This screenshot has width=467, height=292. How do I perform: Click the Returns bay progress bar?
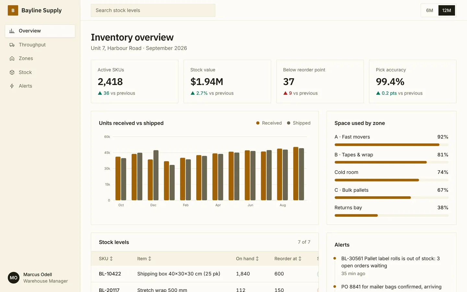[391, 215]
